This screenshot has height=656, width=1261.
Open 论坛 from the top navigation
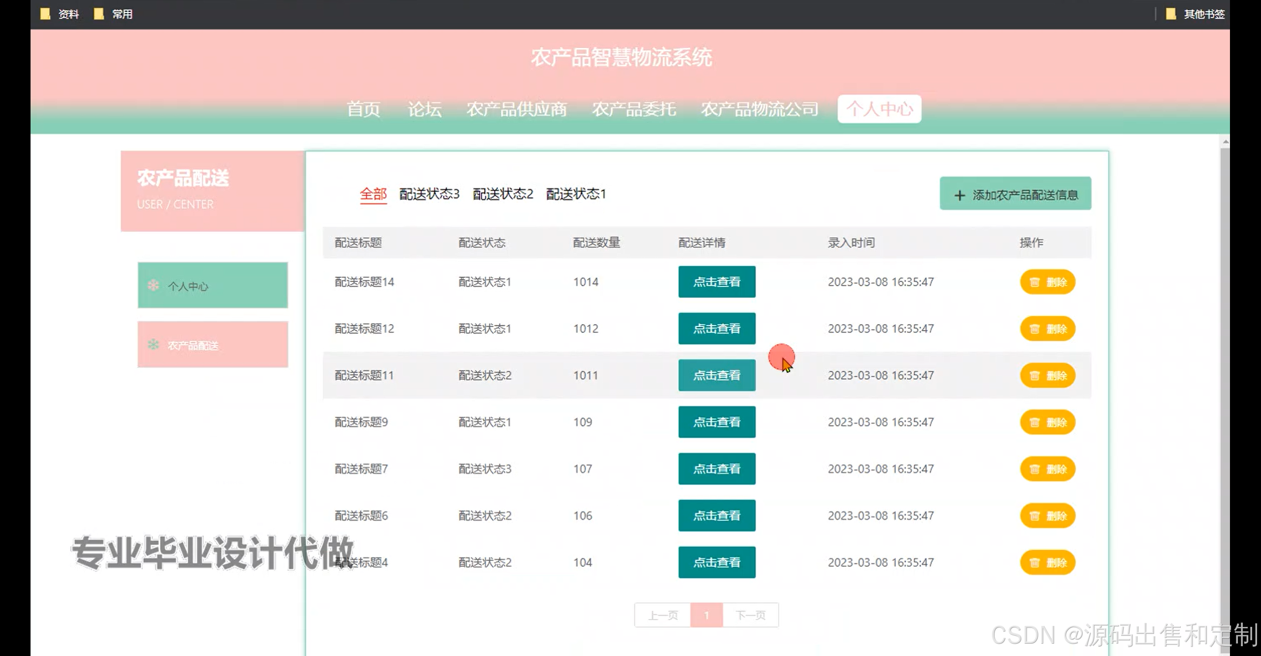[x=424, y=109]
